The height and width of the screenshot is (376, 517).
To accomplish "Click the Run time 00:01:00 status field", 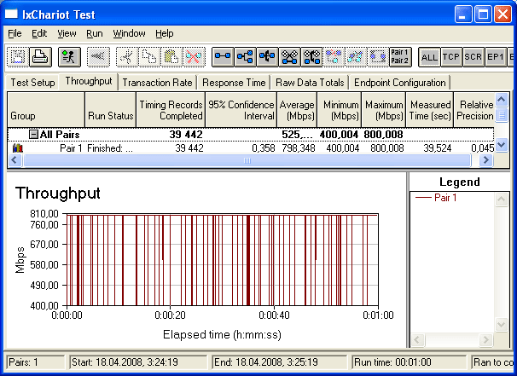I will [410, 362].
